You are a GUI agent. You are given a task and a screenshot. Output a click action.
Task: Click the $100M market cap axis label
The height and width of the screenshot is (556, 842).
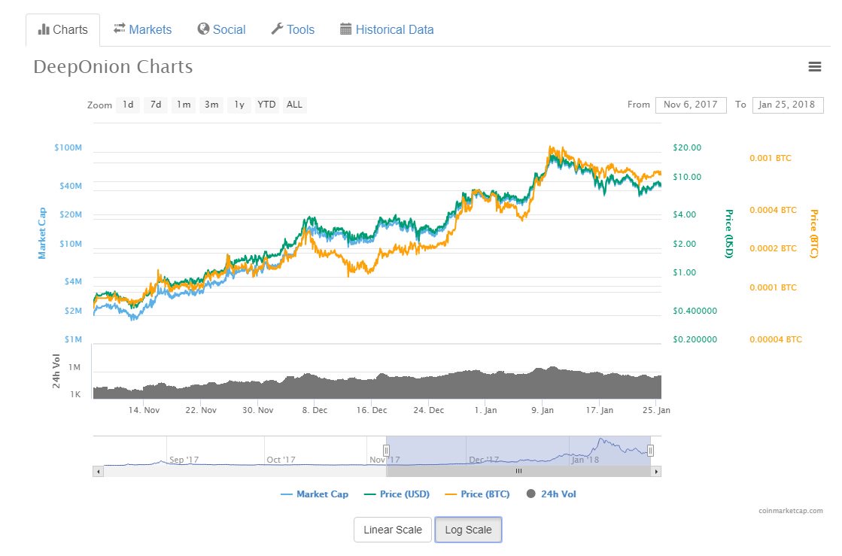68,147
